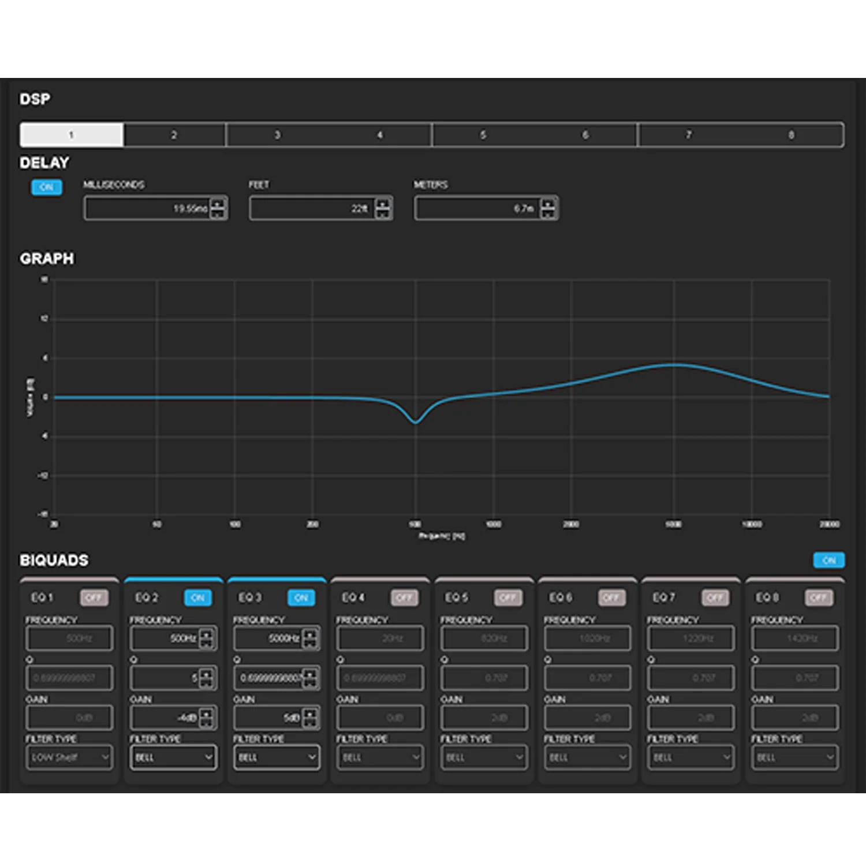Turn on the EQ 1 band
866x866 pixels.
click(94, 598)
